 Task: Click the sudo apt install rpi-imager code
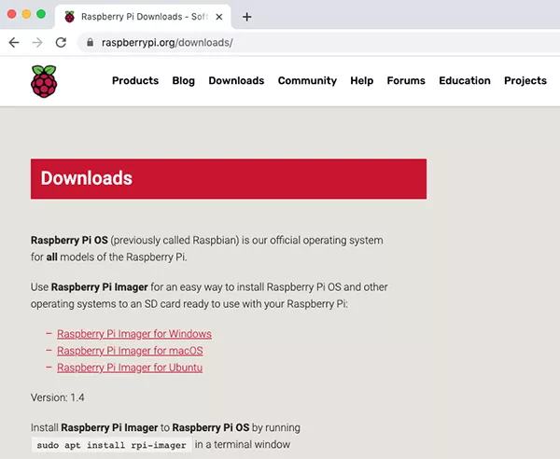click(x=111, y=446)
